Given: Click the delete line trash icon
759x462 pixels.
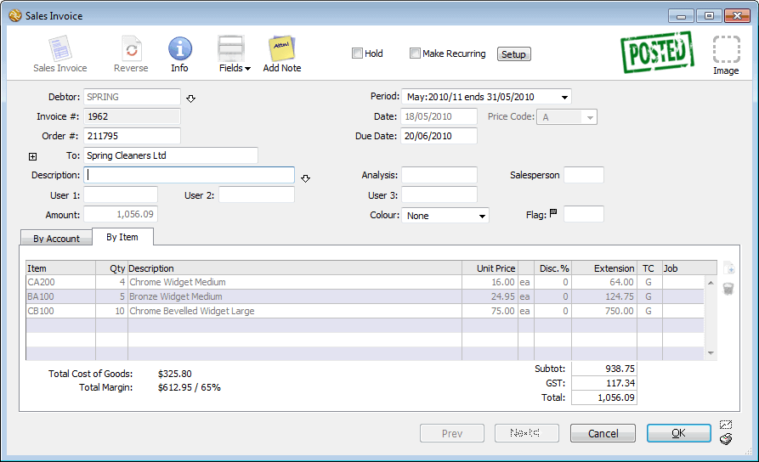Looking at the screenshot, I should pos(728,289).
